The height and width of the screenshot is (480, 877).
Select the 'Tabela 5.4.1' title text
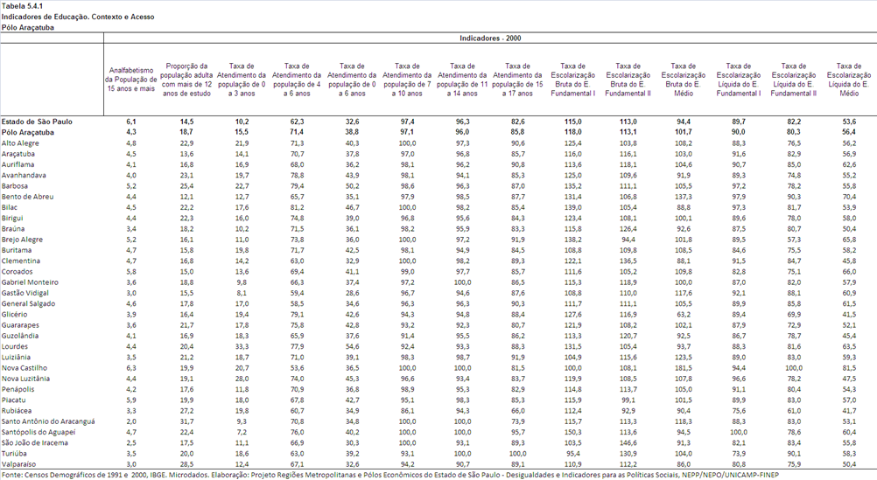point(23,6)
